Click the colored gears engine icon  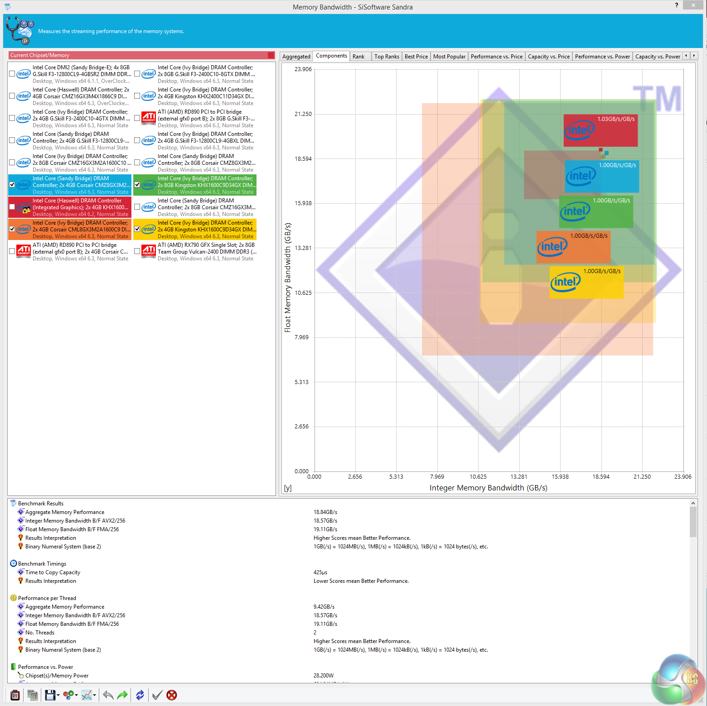[68, 695]
